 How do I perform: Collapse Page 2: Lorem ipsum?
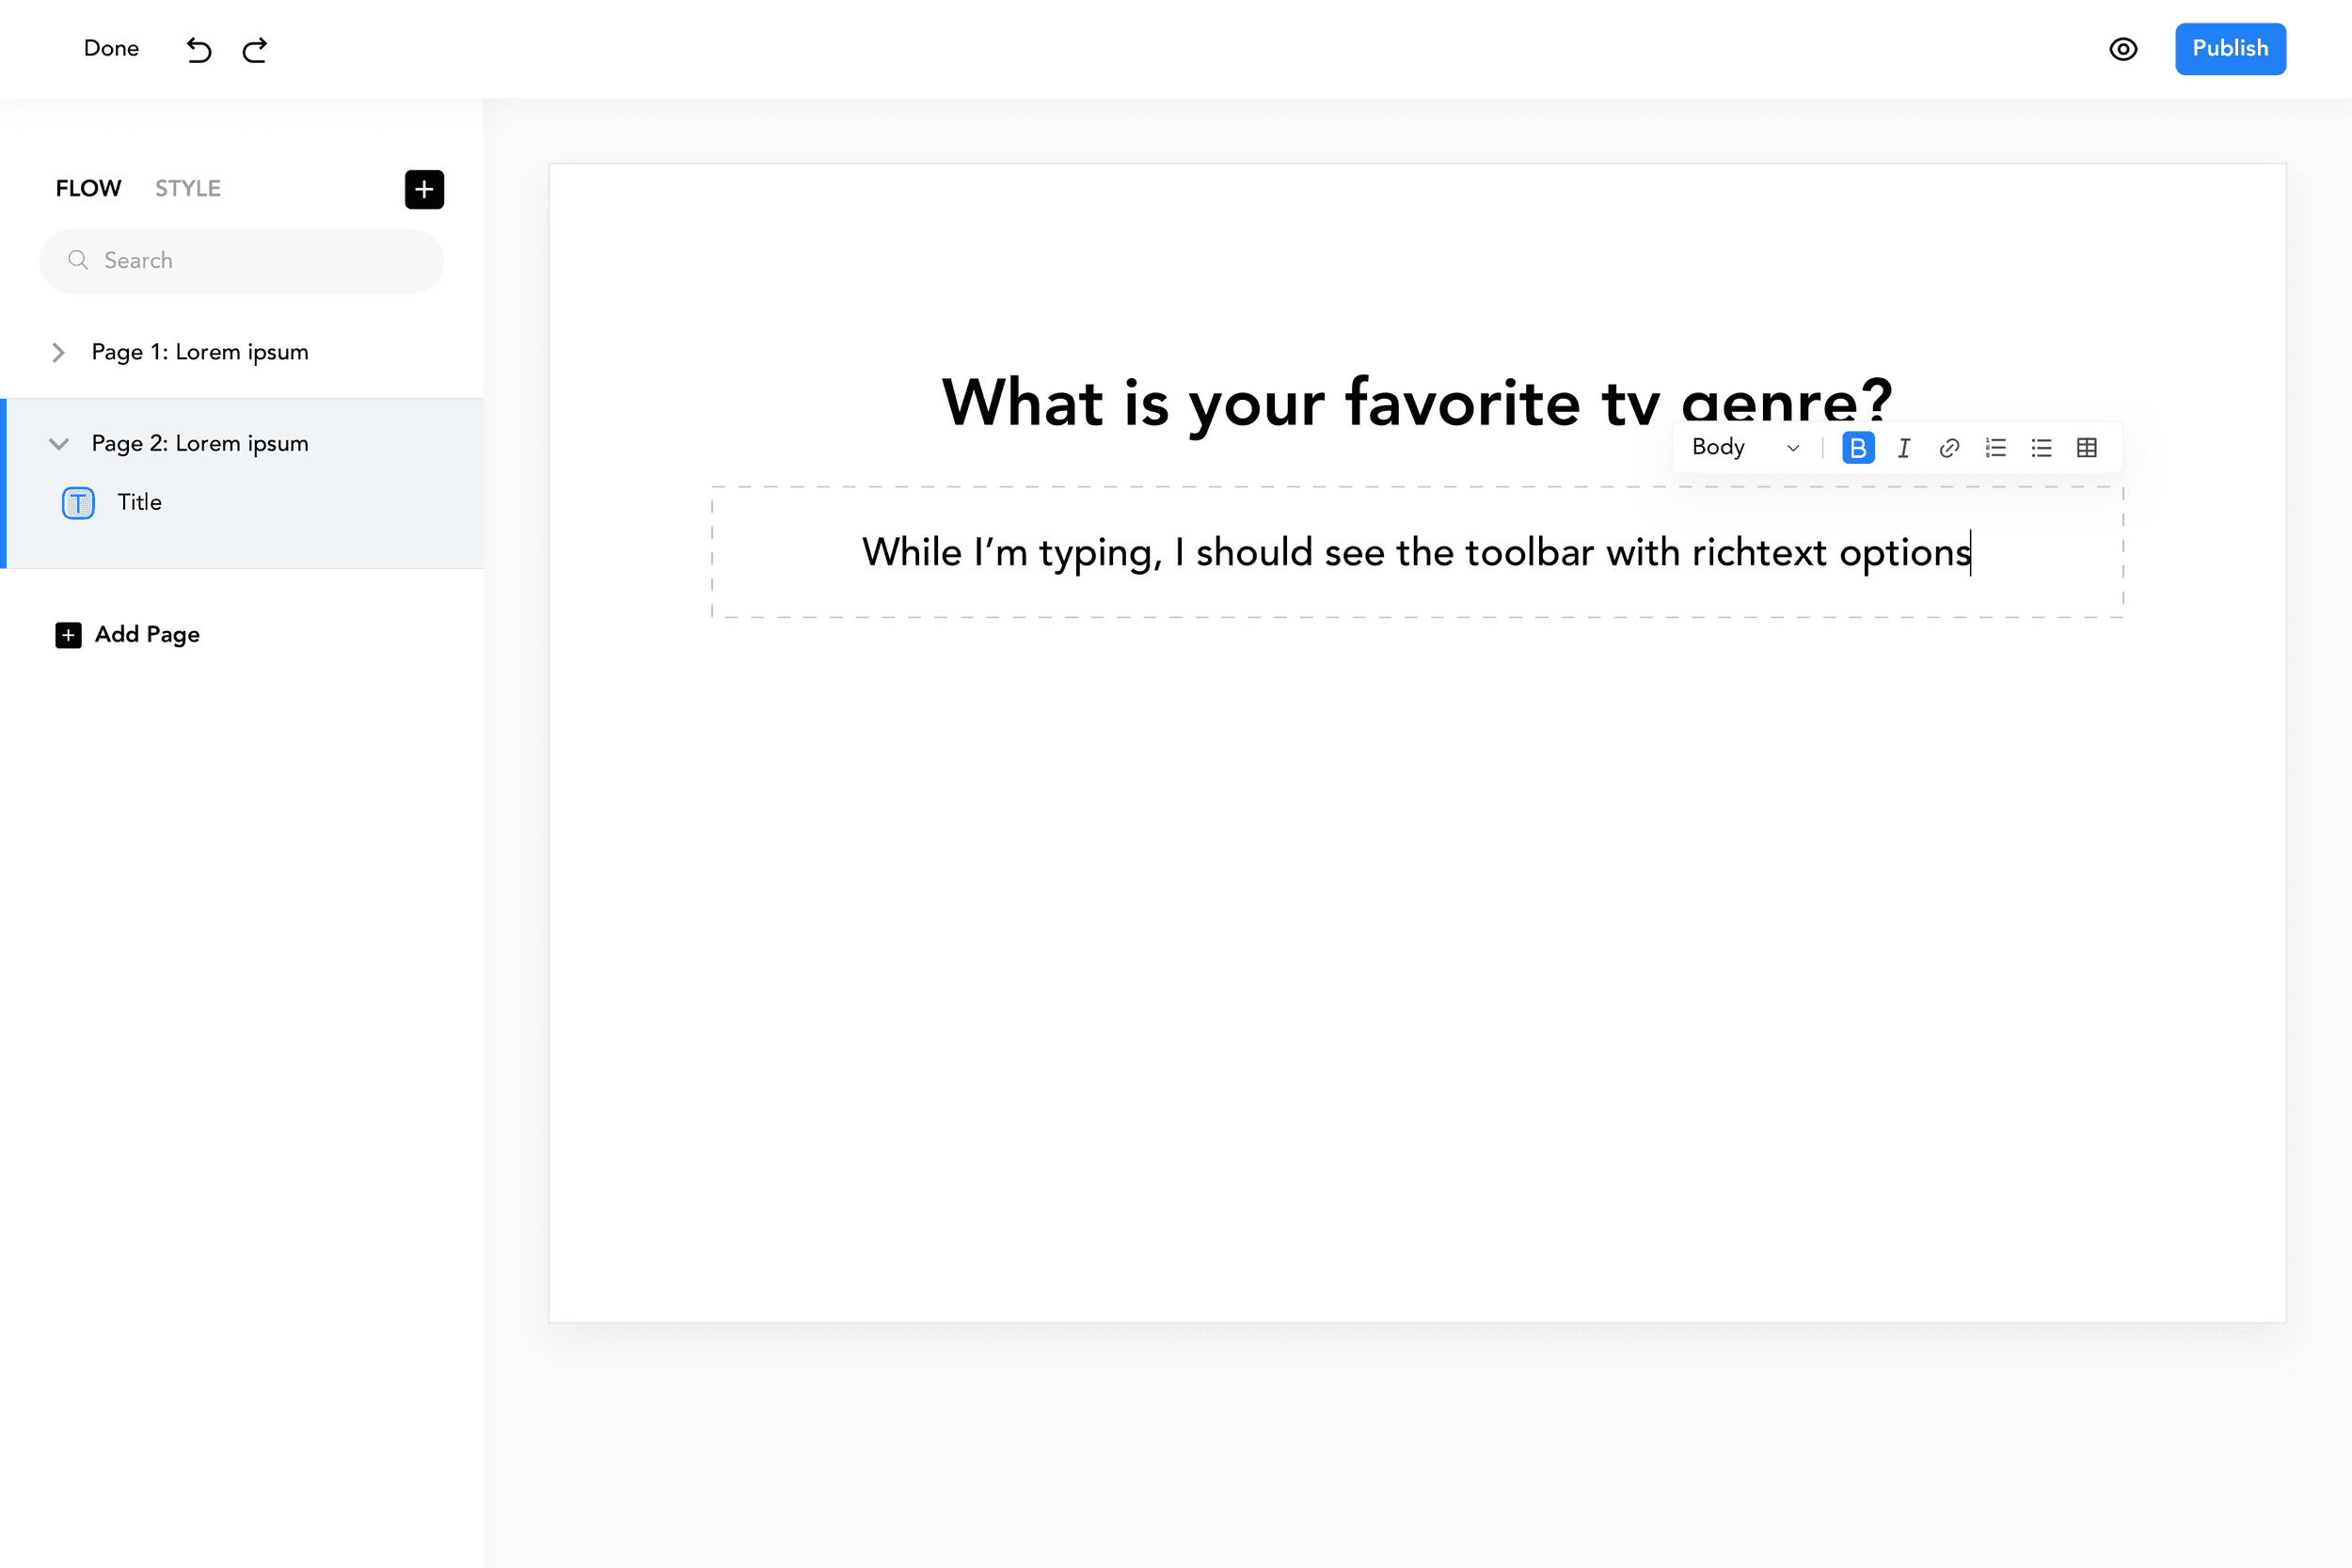(x=58, y=444)
